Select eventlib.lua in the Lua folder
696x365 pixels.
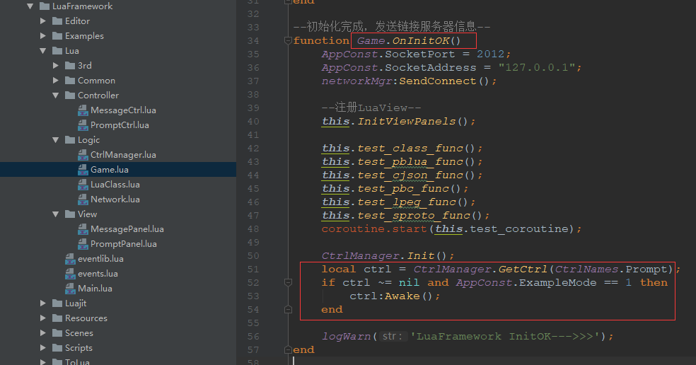[x=100, y=259]
